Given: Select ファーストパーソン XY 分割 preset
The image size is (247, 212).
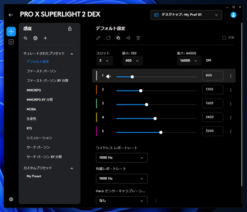Looking at the screenshot, I should click(48, 80).
